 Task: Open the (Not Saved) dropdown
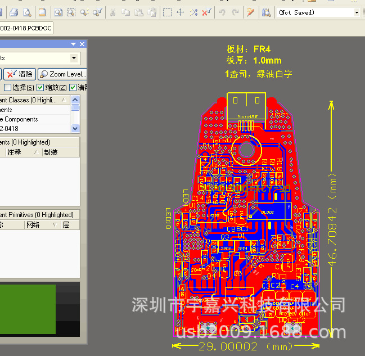click(x=357, y=12)
